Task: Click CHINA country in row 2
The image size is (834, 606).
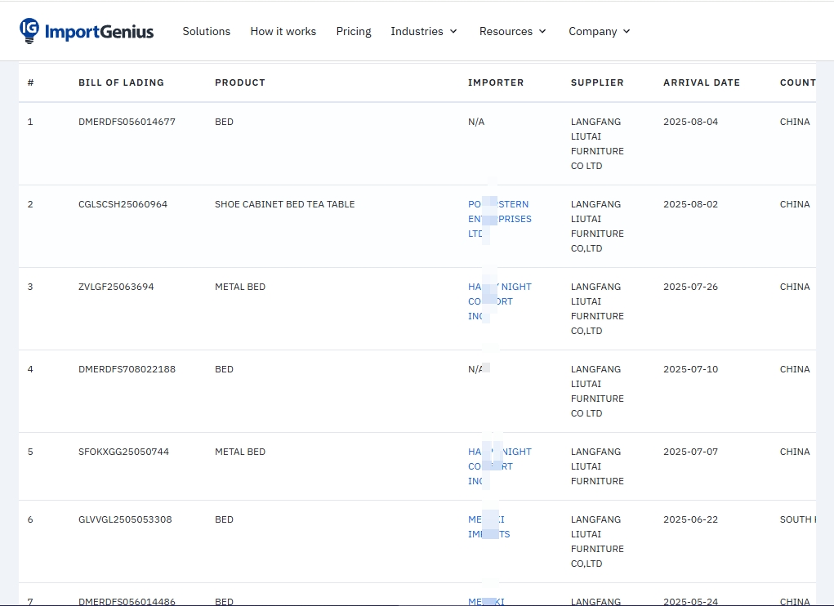Action: 795,204
